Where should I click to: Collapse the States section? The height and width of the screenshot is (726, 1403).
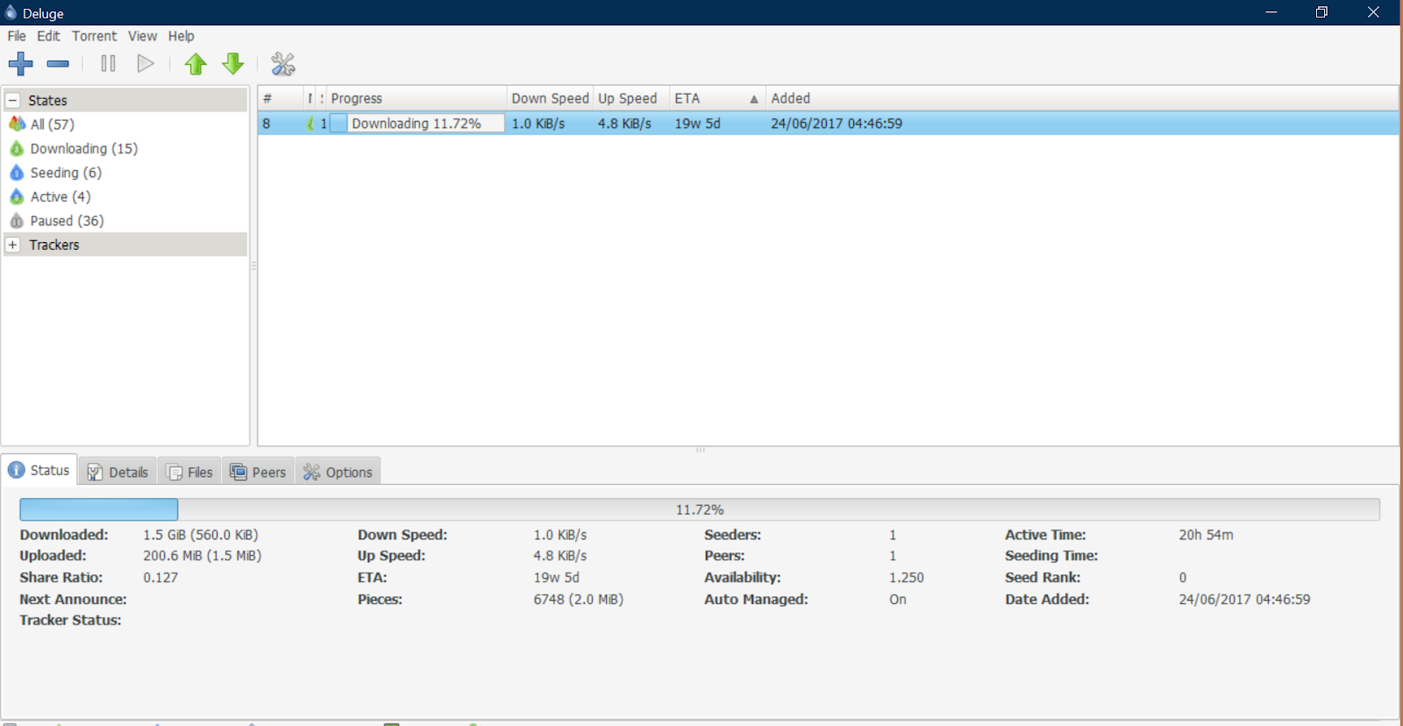click(13, 100)
